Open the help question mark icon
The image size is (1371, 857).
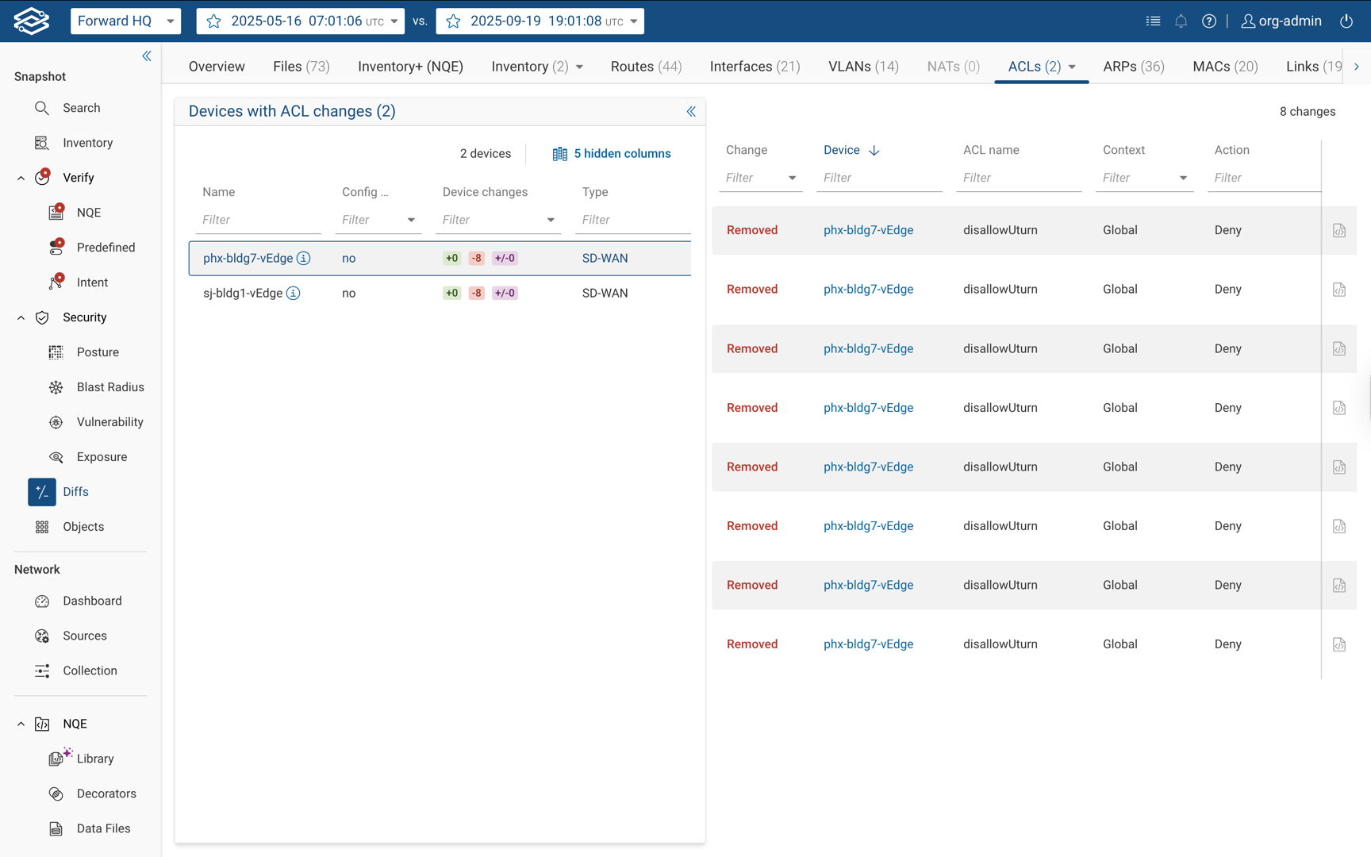tap(1208, 21)
